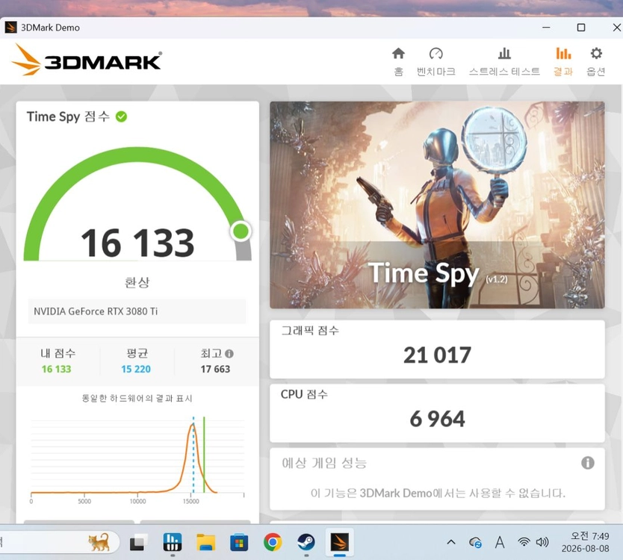Click the 최고 value 17 663
The height and width of the screenshot is (560, 623).
click(215, 370)
